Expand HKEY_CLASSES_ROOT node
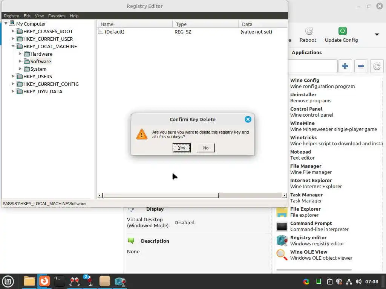The image size is (386, 289). tap(13, 31)
